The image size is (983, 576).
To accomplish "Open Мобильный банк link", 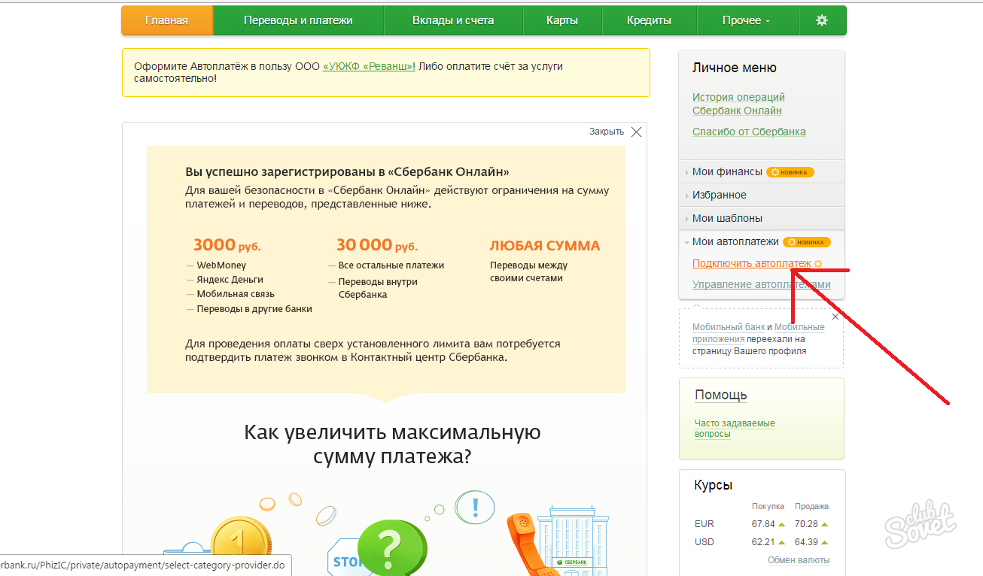I will [x=729, y=327].
